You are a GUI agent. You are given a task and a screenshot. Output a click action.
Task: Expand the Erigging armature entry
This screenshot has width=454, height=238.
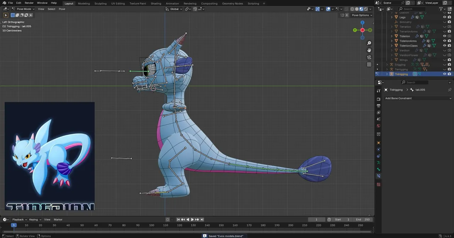387,65
